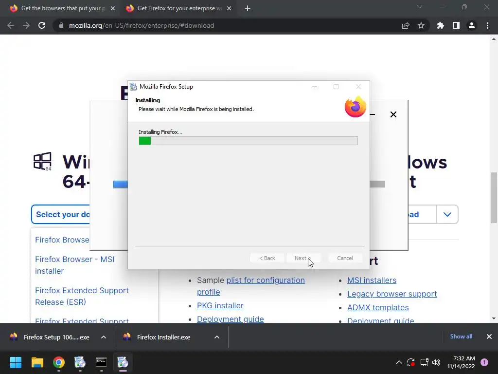
Task: Click the padlock site info icon
Action: coord(61,25)
